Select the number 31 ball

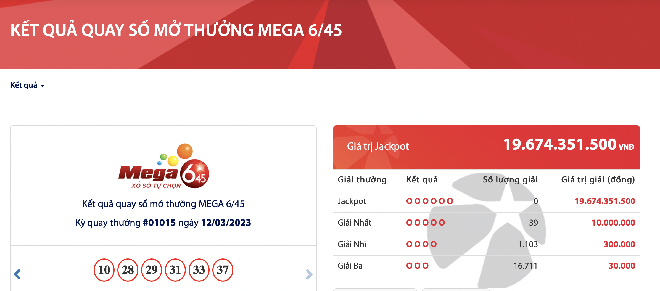tap(175, 270)
